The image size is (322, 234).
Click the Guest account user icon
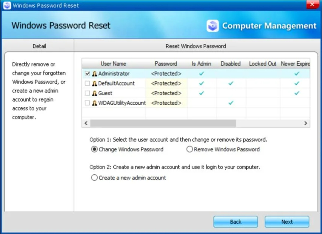(x=95, y=93)
